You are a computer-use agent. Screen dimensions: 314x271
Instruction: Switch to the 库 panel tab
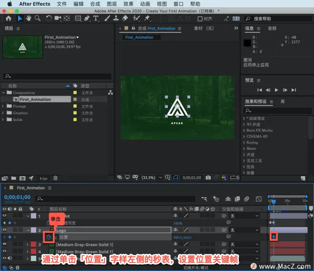point(283,101)
